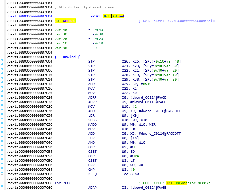This screenshot has width=237, height=190.
Task: Toggle breakpoint dot at address 7C0C
Action: pos(2,69)
